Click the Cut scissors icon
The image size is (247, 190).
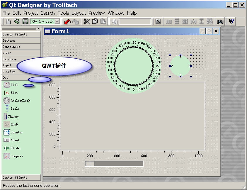click(87, 21)
